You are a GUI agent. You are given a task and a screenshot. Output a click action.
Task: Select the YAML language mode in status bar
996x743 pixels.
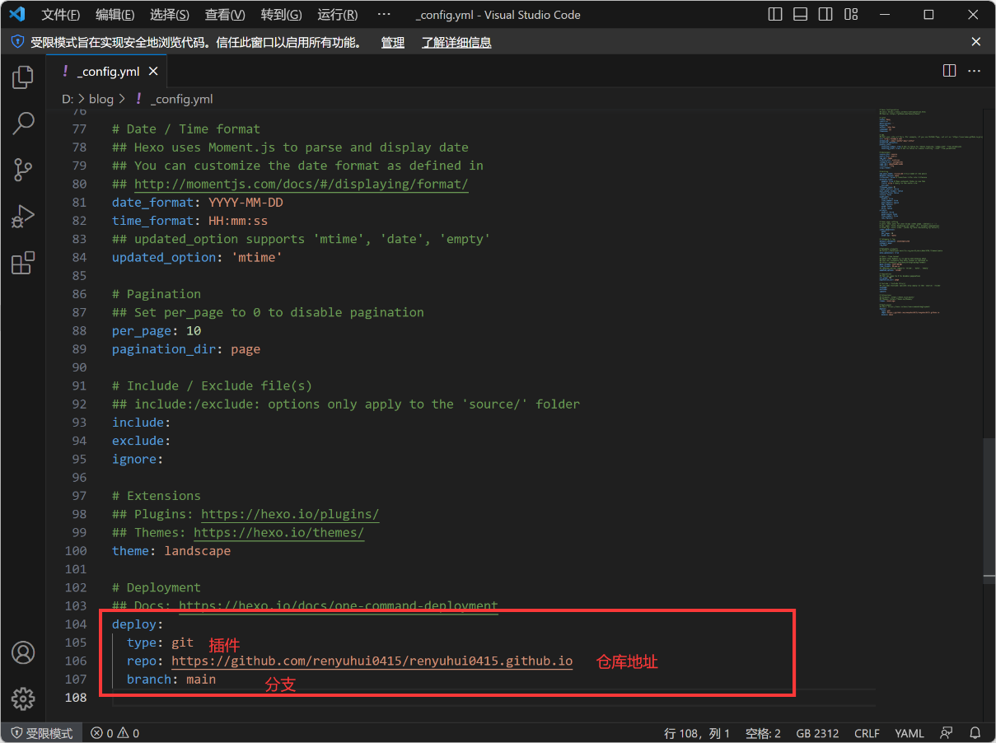909,733
